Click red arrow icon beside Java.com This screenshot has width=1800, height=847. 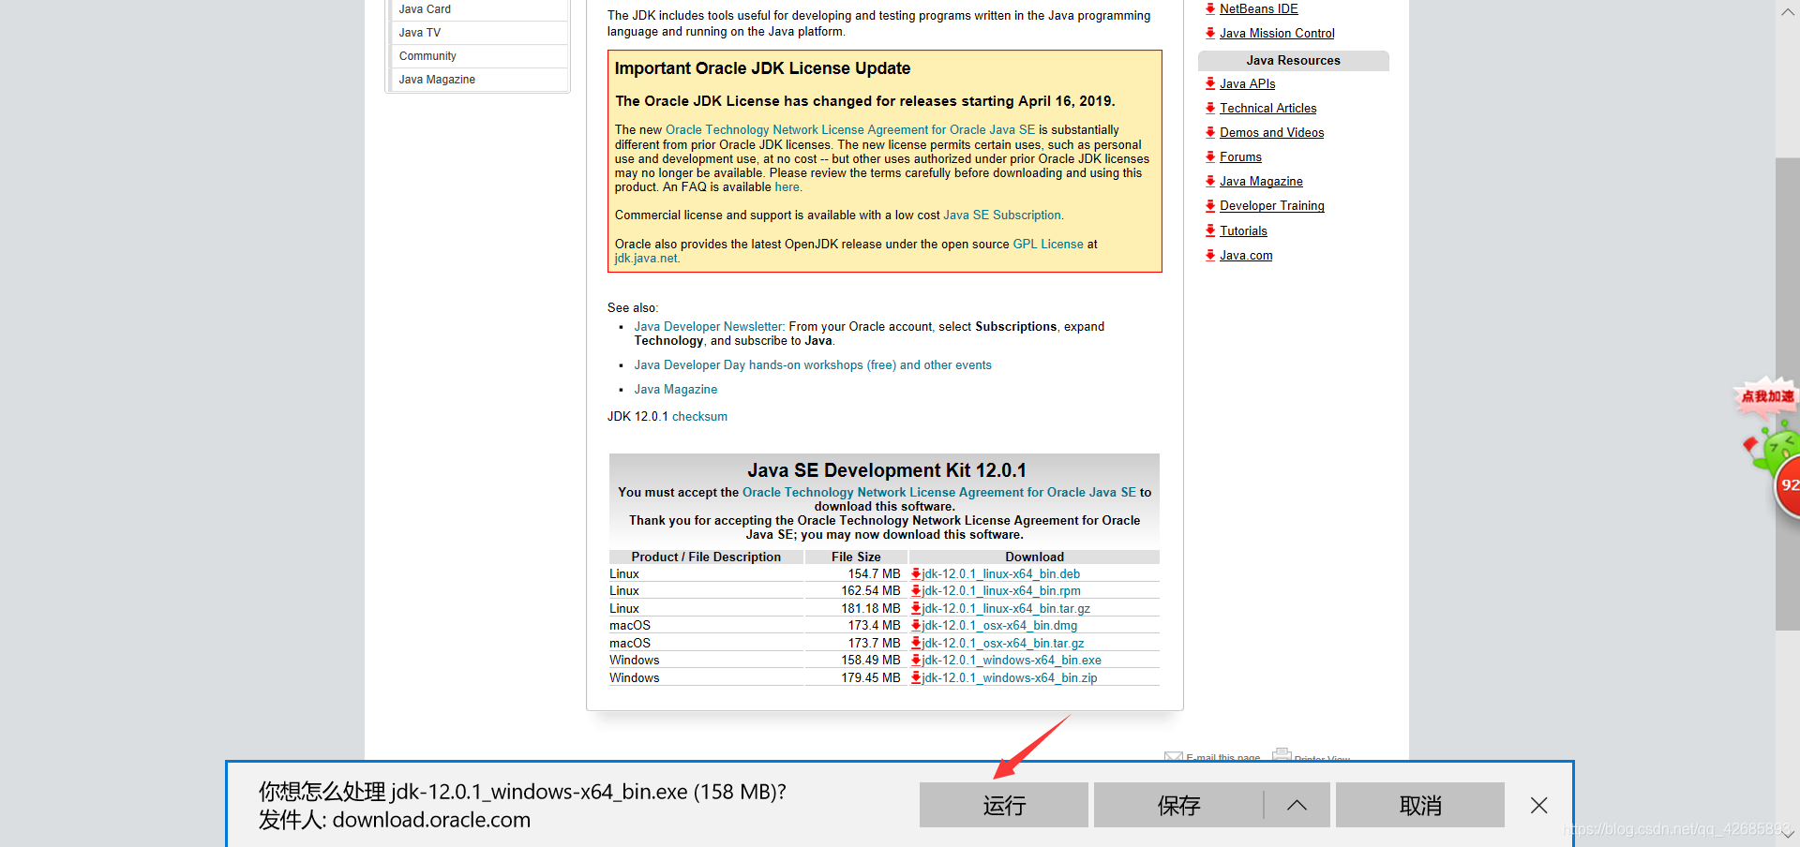(1210, 255)
